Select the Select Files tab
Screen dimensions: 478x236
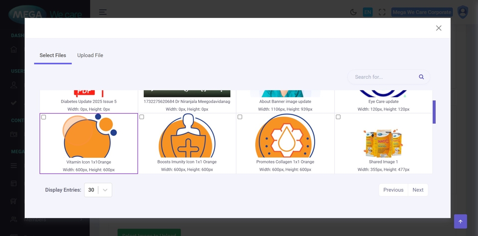pos(53,55)
